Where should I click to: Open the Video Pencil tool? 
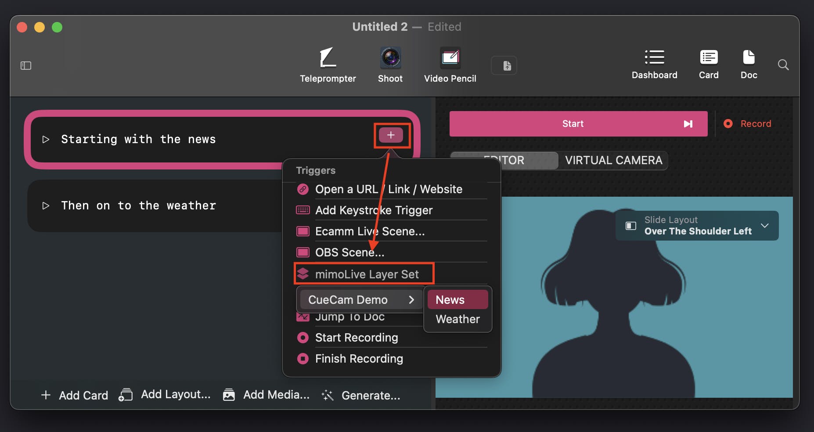click(x=450, y=65)
